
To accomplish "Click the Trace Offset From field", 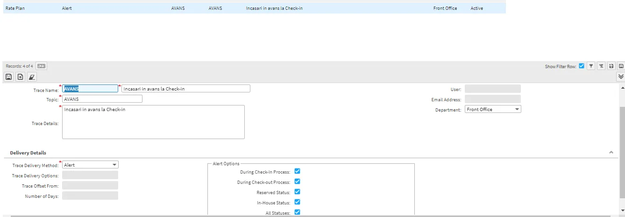I will point(90,185).
